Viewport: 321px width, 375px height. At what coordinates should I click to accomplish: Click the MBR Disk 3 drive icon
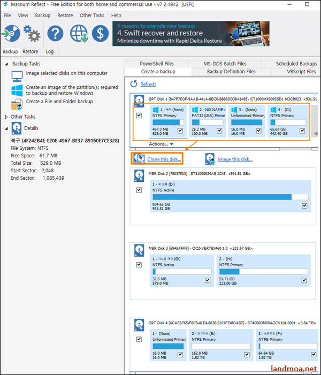[139, 250]
